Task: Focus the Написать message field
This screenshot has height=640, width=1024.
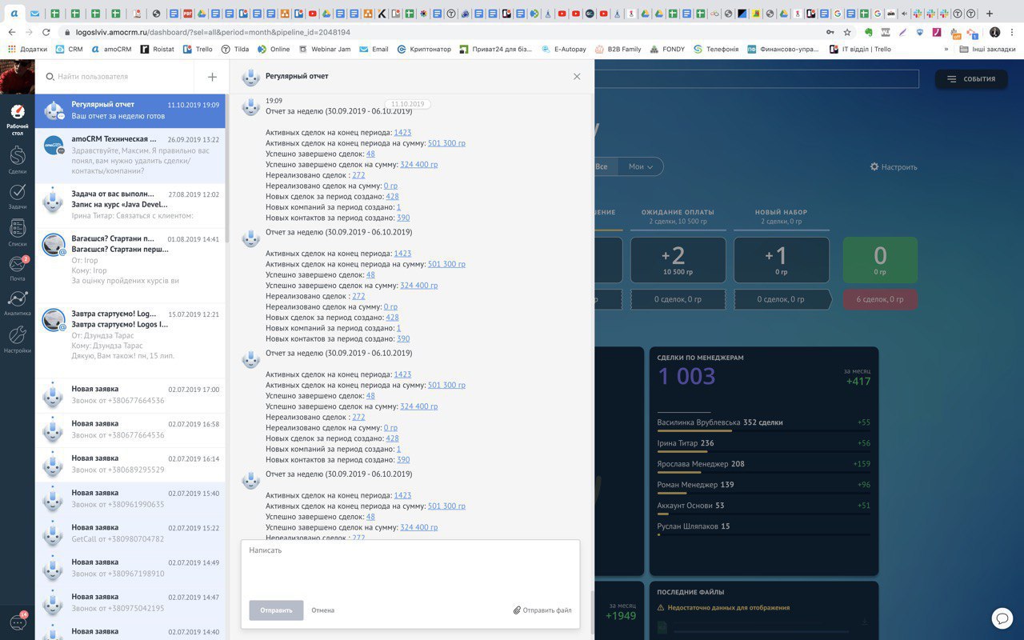Action: (x=410, y=568)
